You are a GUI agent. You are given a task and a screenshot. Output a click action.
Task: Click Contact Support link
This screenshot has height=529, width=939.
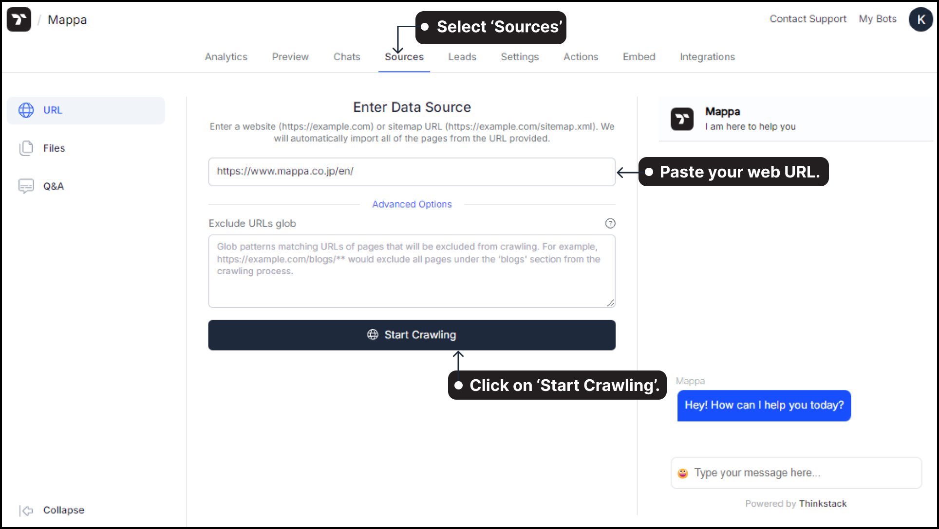coord(808,19)
